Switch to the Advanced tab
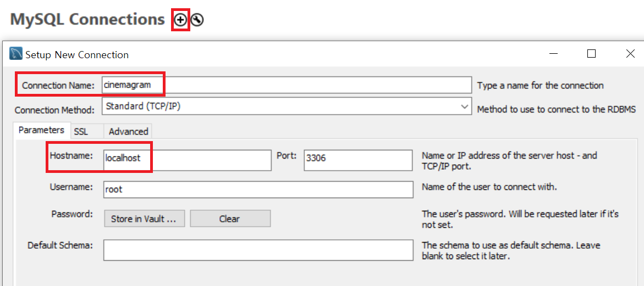Screen dimensions: 644x286 [128, 132]
